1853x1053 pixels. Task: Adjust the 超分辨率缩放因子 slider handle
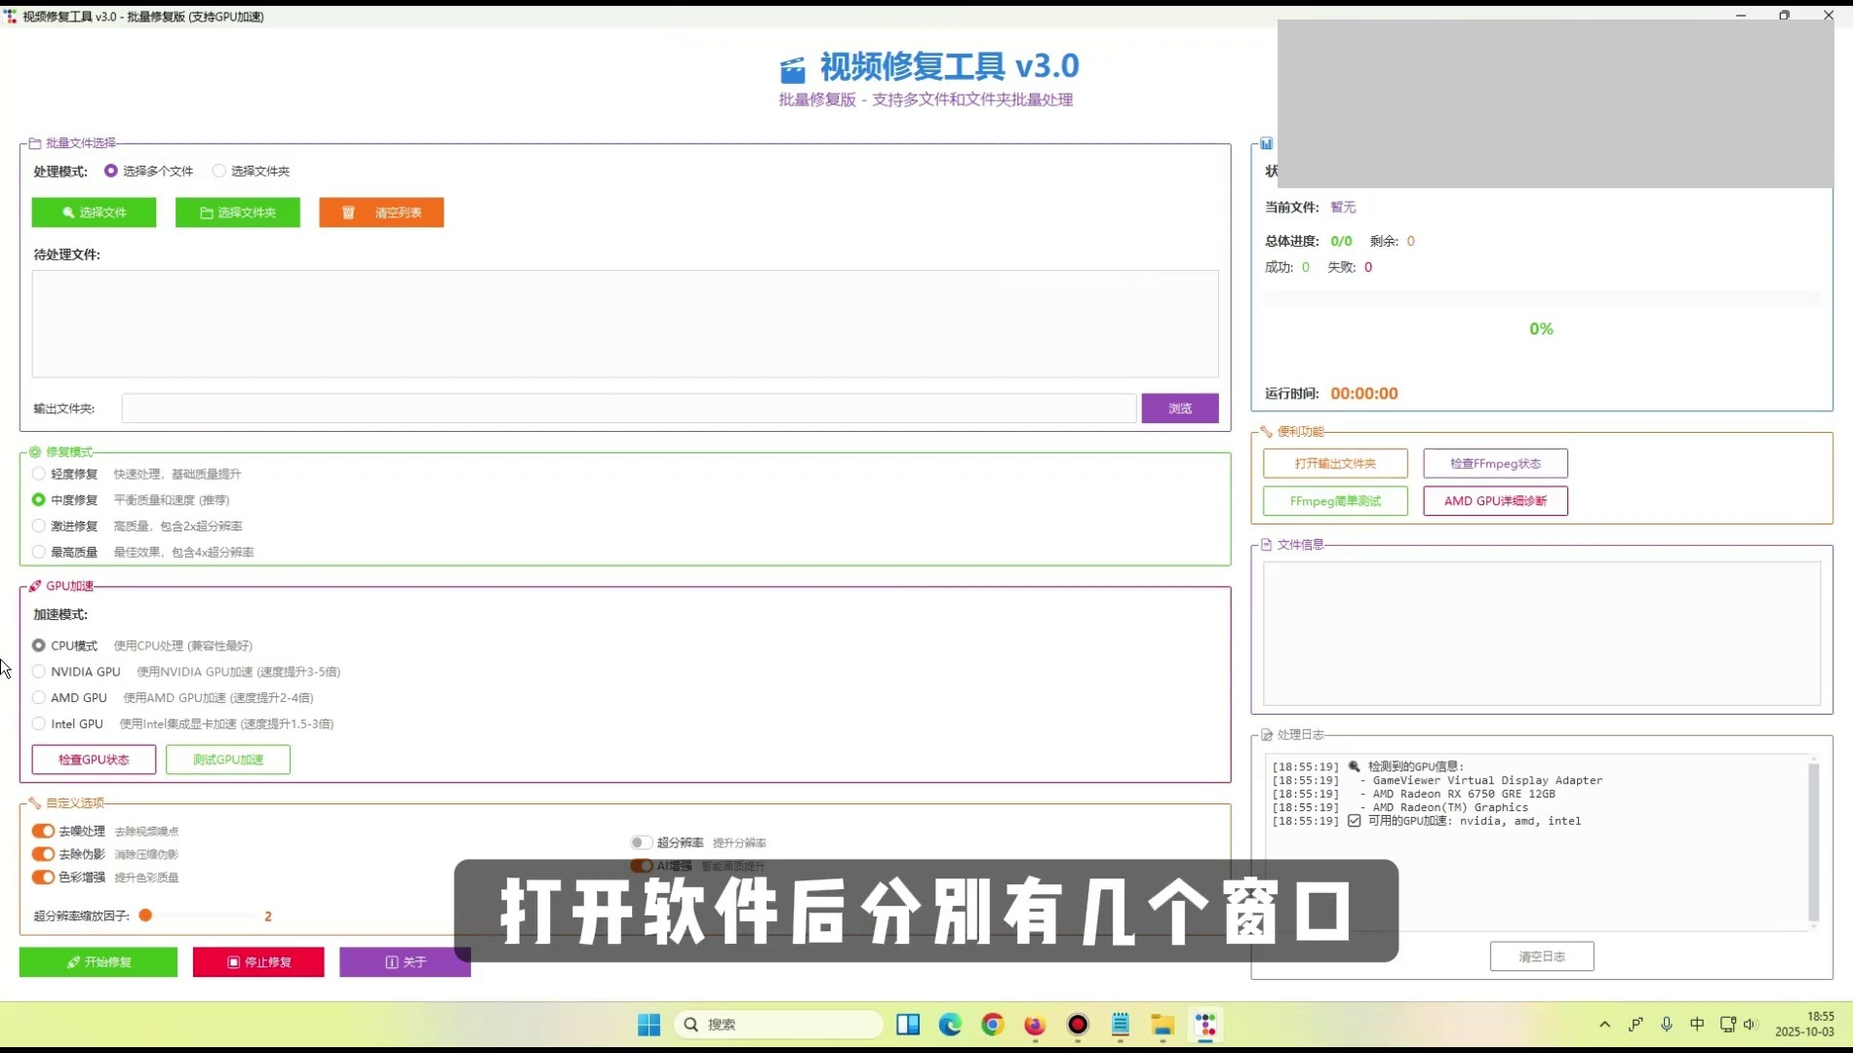[x=145, y=916]
